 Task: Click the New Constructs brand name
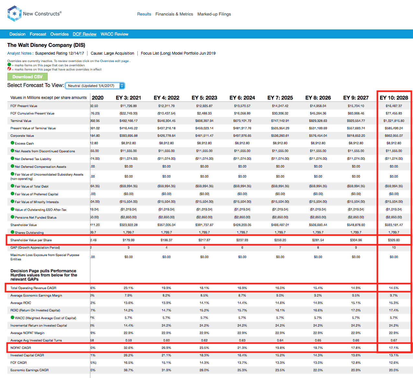click(42, 14)
